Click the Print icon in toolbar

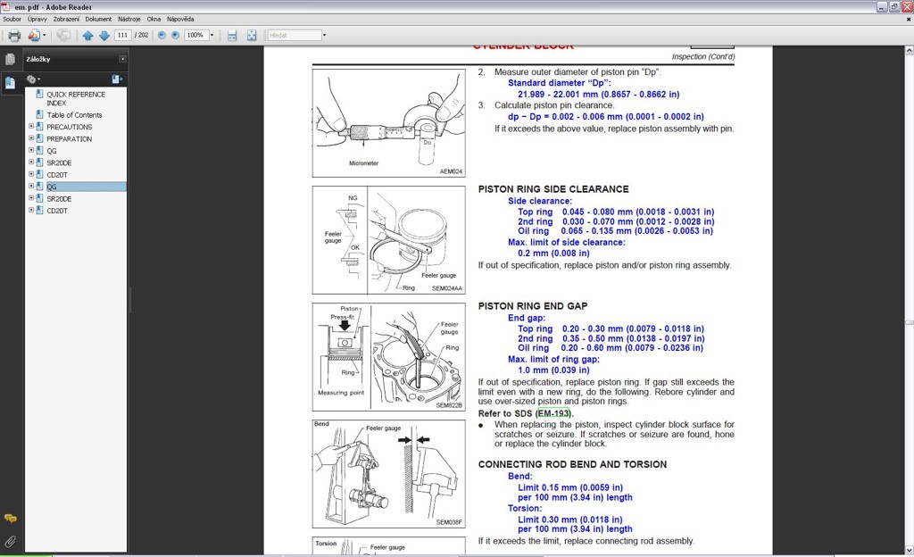(x=13, y=36)
